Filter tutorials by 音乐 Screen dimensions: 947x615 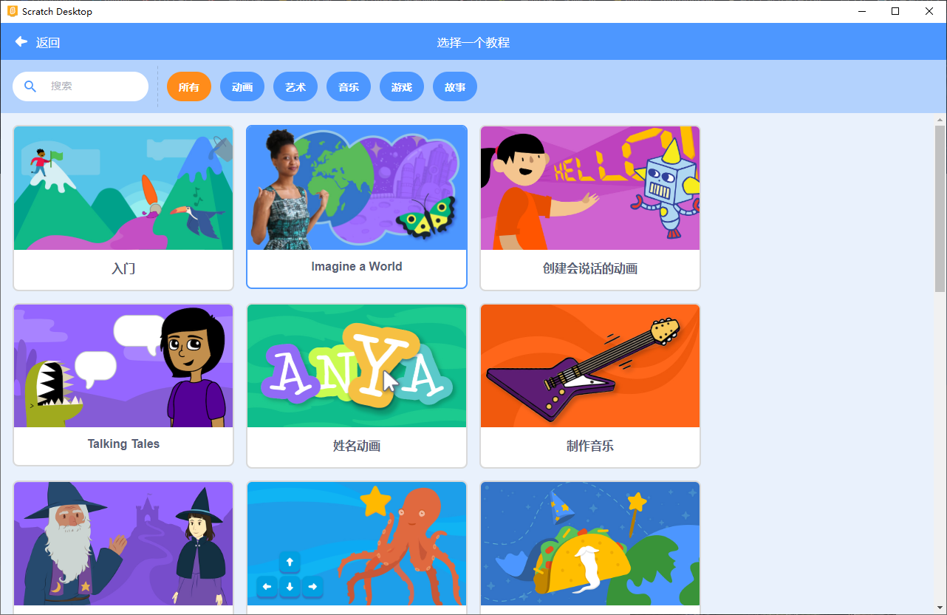click(349, 86)
